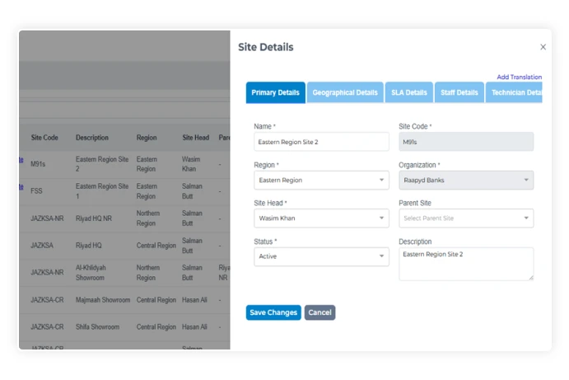Go to the Staff Details tab
569x380 pixels.
(x=459, y=92)
